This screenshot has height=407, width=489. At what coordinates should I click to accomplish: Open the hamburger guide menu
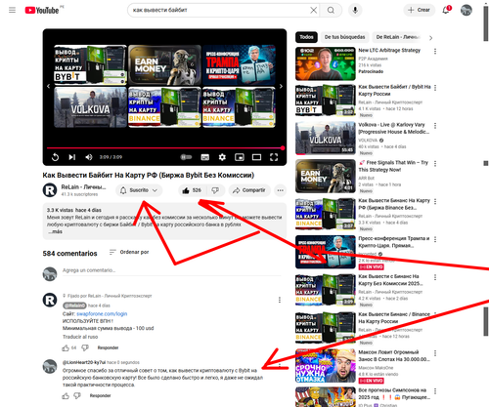point(12,10)
